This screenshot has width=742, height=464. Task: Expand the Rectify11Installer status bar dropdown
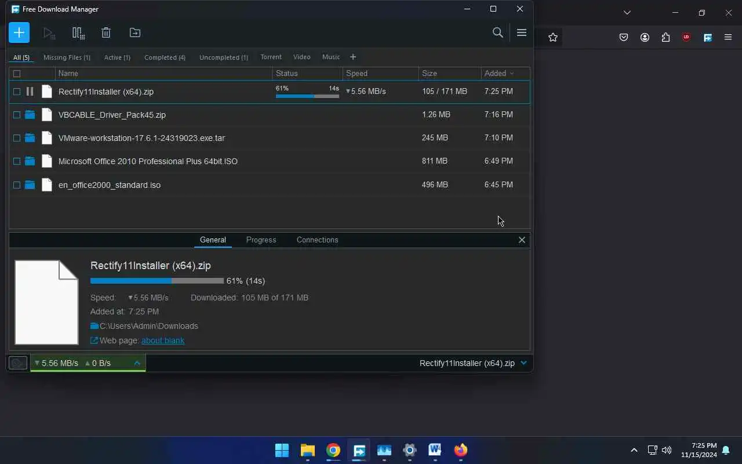click(523, 363)
